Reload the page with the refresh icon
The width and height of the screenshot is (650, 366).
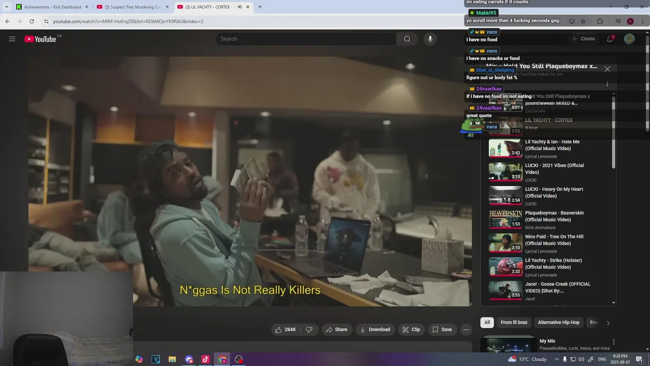coord(31,21)
